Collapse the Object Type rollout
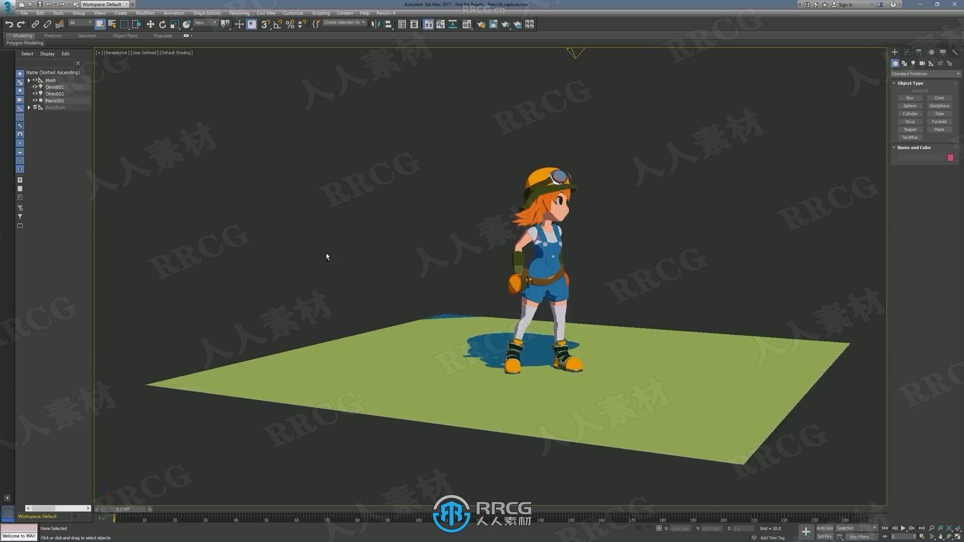 (x=910, y=83)
